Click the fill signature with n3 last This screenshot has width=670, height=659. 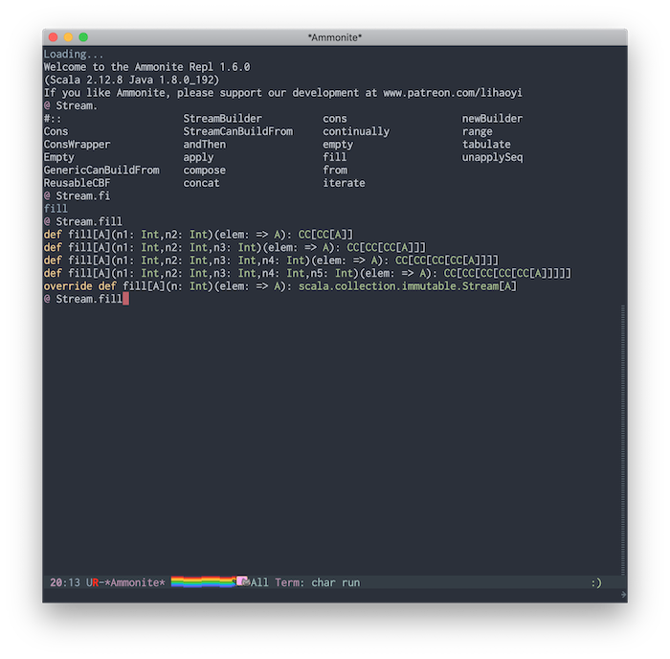tap(234, 247)
